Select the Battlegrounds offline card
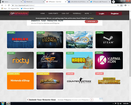The width and height of the screenshot is (131, 105). pyautogui.click(x=109, y=81)
